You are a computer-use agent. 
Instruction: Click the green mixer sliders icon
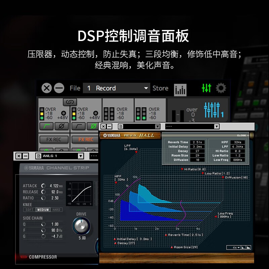tap(206, 88)
